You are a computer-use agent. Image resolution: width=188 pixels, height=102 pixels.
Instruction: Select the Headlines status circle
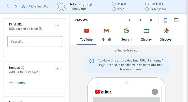coord(147,4)
